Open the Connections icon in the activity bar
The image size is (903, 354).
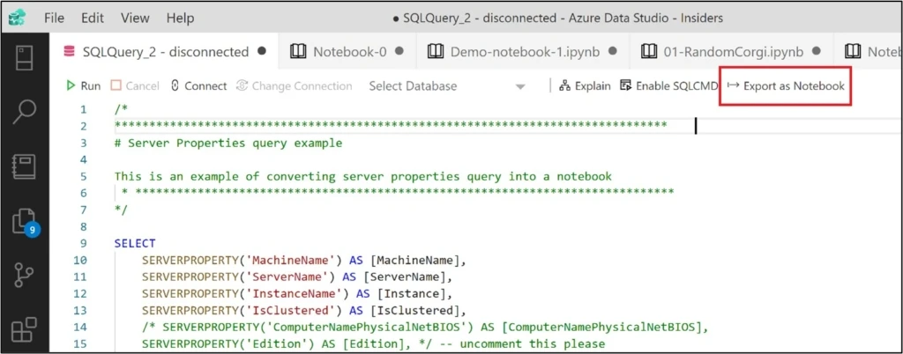coord(24,60)
